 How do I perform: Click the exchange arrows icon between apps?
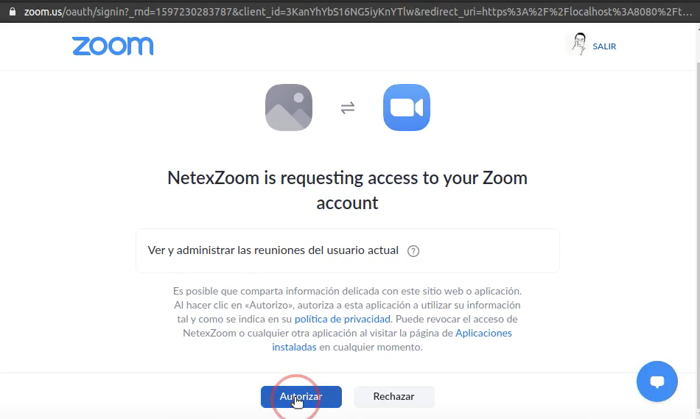[x=348, y=108]
